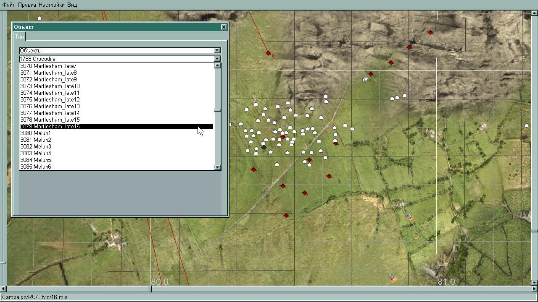Select the white house icon in top-left map corner
Image resolution: width=538 pixels, height=302 pixels.
tap(40, 18)
